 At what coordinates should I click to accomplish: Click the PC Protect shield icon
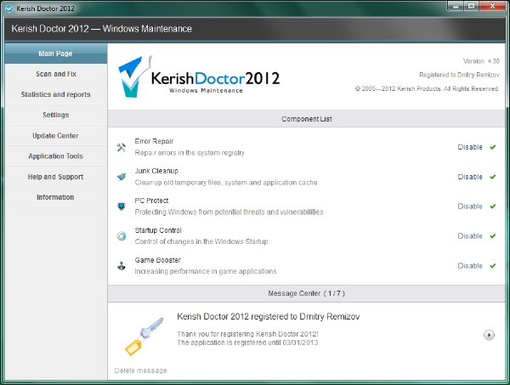click(x=122, y=207)
